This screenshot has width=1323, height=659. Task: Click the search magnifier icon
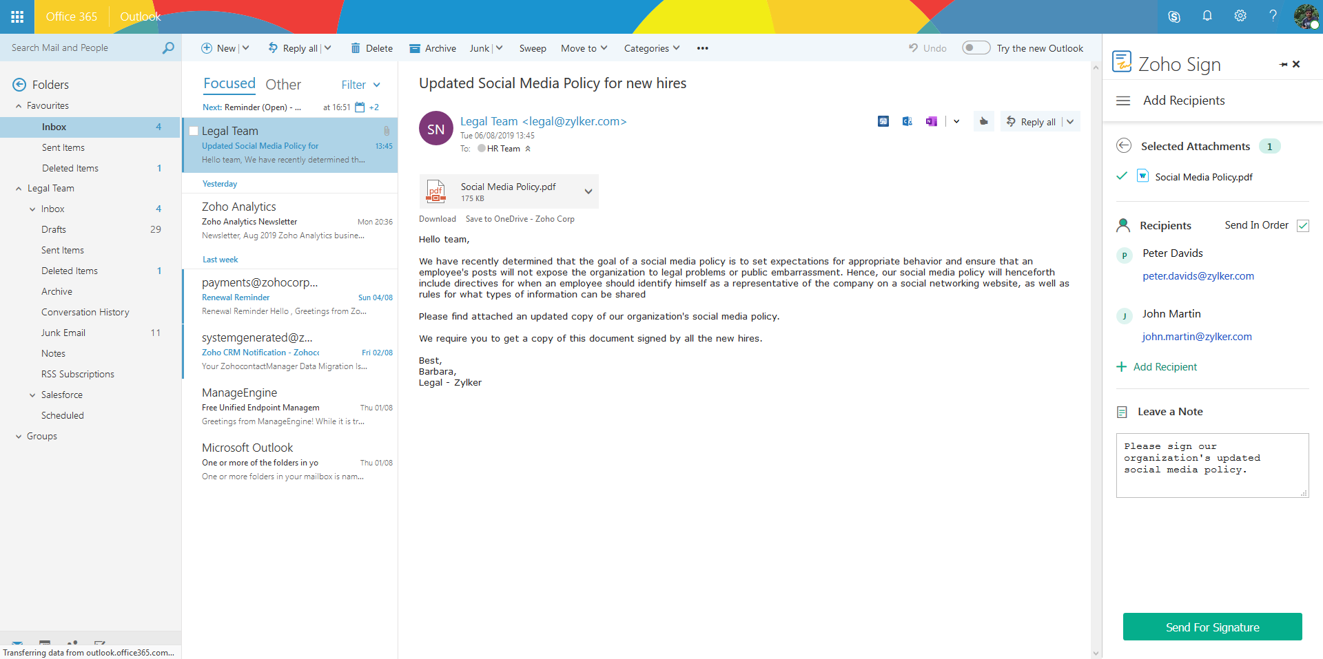pos(168,48)
